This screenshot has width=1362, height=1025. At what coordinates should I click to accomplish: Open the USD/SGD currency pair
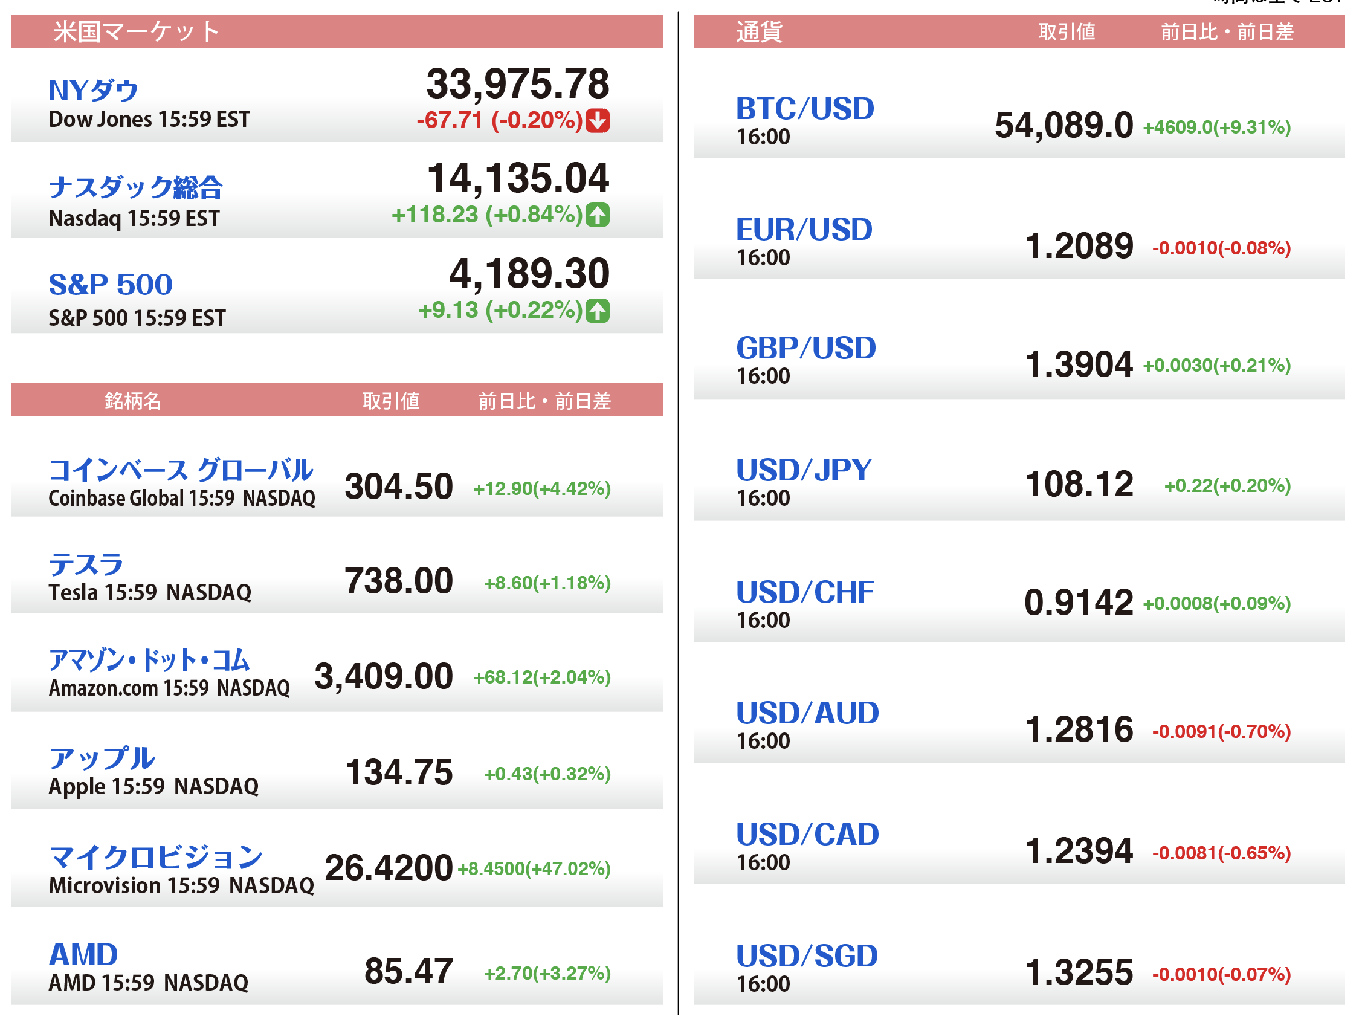[807, 956]
